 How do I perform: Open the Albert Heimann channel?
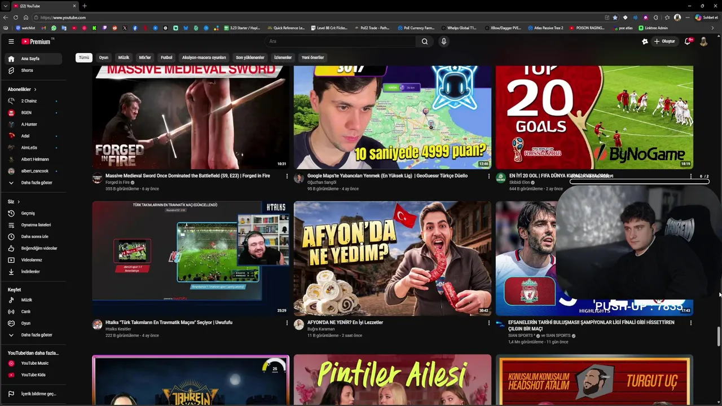click(x=33, y=159)
